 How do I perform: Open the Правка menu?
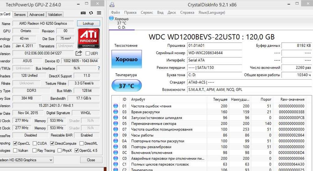130,13
